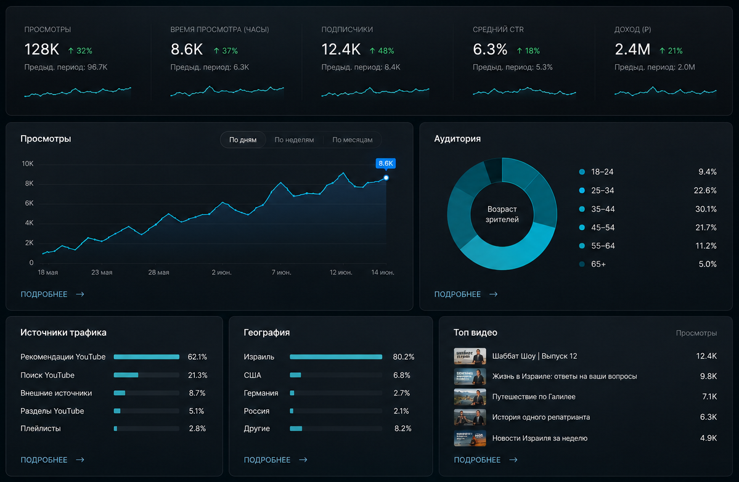This screenshot has width=739, height=482.
Task: Click the title 'Шаббат Шоу | Выпуск 12'
Action: pyautogui.click(x=534, y=356)
